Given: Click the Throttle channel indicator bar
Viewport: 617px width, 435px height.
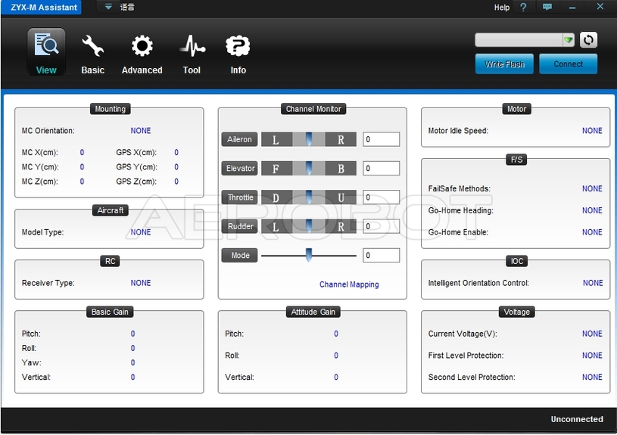Looking at the screenshot, I should [309, 197].
